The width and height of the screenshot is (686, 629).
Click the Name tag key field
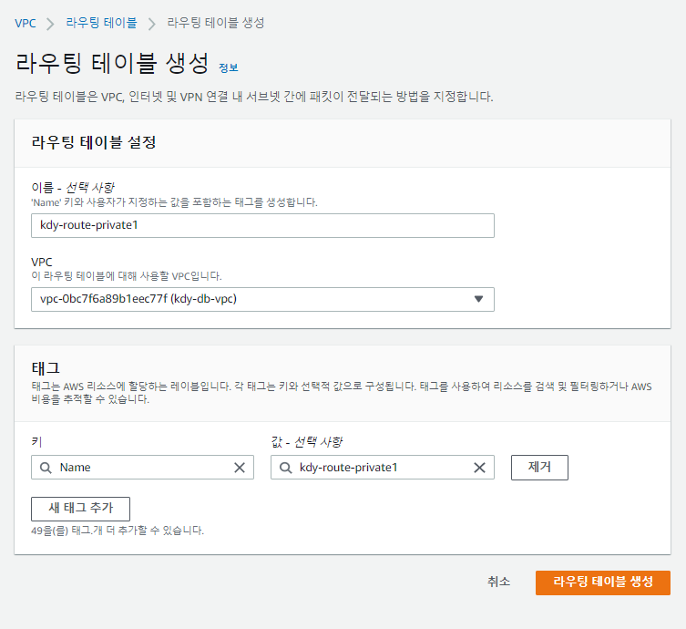tap(143, 468)
